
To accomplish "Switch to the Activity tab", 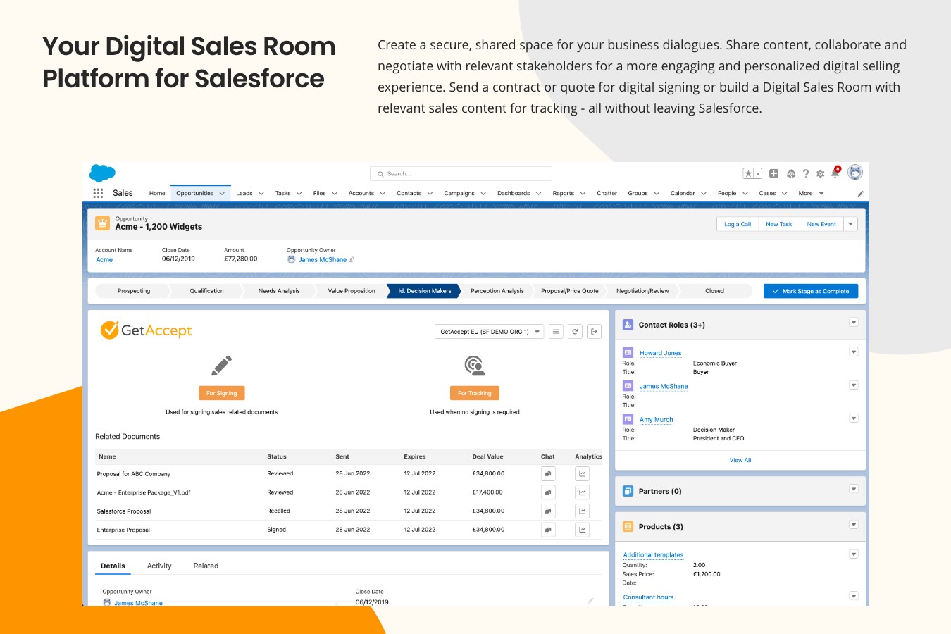I will (x=159, y=566).
